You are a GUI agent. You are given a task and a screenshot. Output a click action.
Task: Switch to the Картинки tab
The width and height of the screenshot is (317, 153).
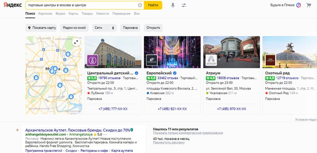(45, 13)
